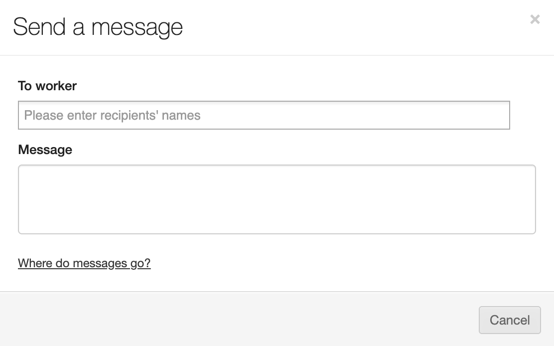
Task: Hit the close icon in dialog header
Action: click(x=535, y=19)
